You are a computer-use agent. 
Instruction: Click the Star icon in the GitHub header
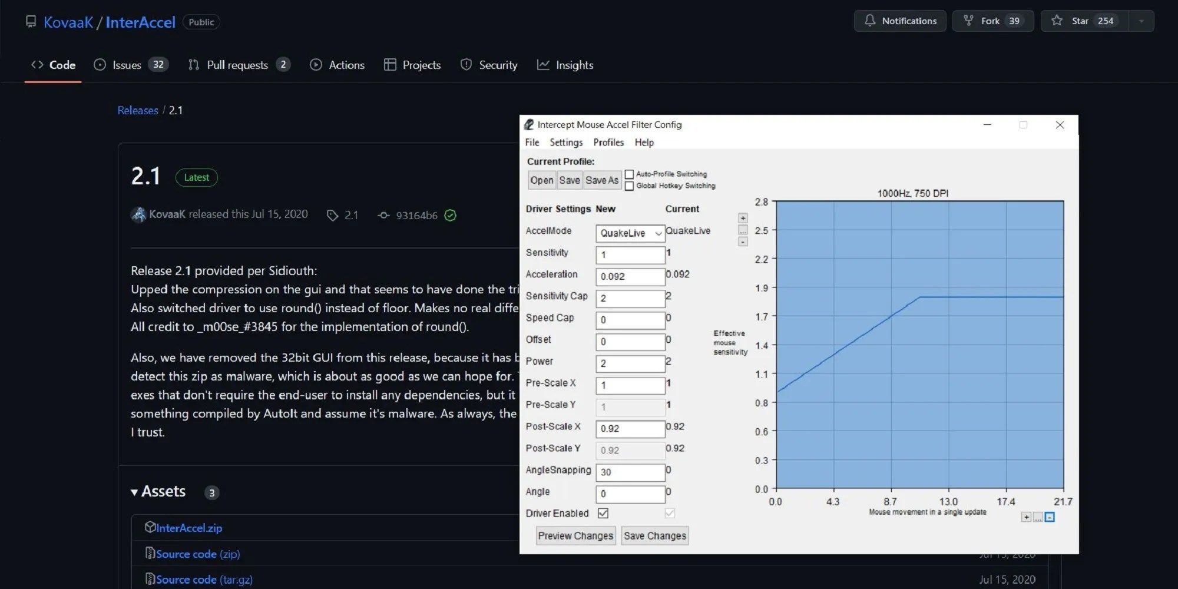click(x=1057, y=21)
